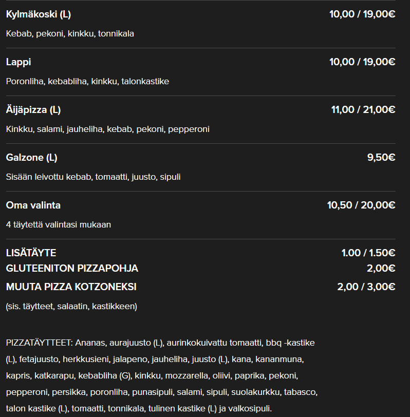
Task: Select the Kylmäkoski (L) pizza title
Action: tap(39, 14)
